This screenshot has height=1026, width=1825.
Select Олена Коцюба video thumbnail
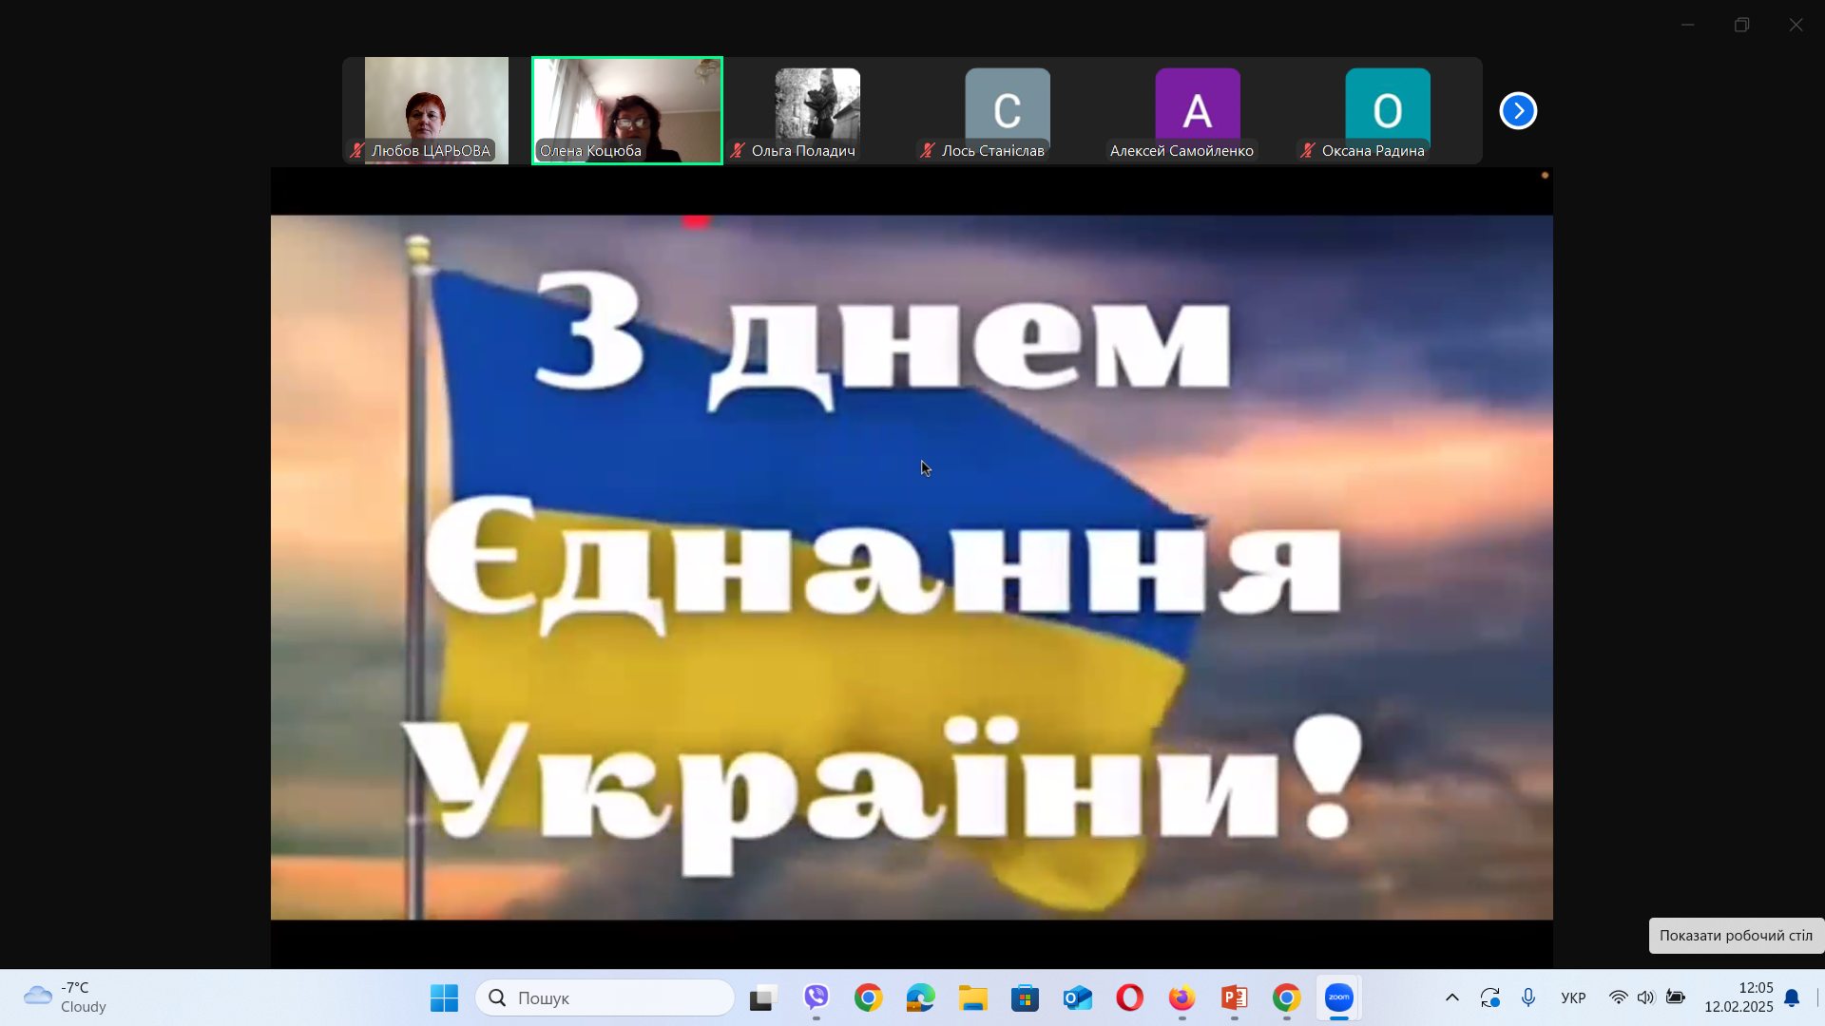pos(627,110)
